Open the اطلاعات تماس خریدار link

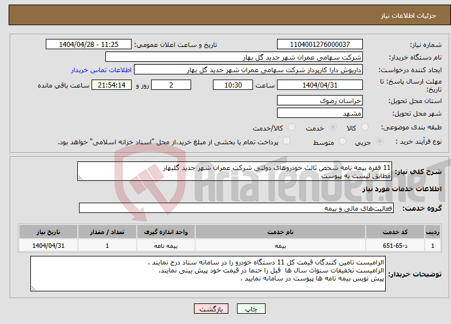pos(101,70)
